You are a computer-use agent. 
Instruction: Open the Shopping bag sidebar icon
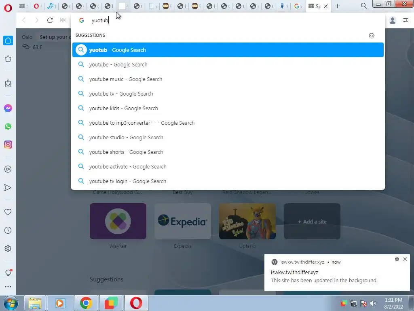[8, 83]
